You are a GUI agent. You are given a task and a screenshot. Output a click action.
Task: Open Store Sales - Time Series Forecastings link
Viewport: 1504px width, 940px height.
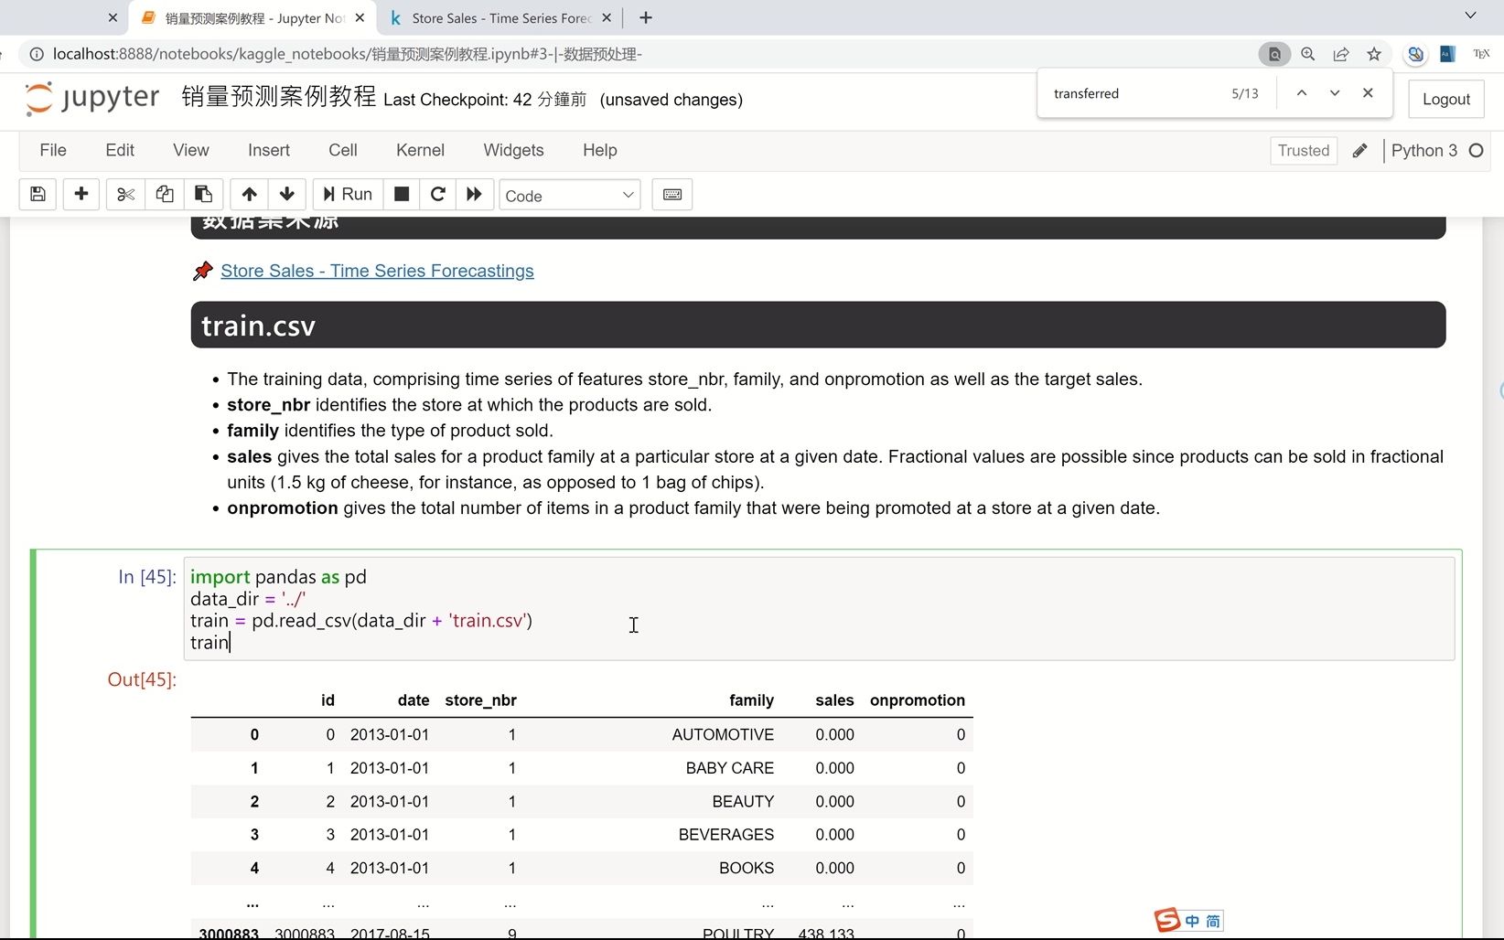pyautogui.click(x=377, y=271)
